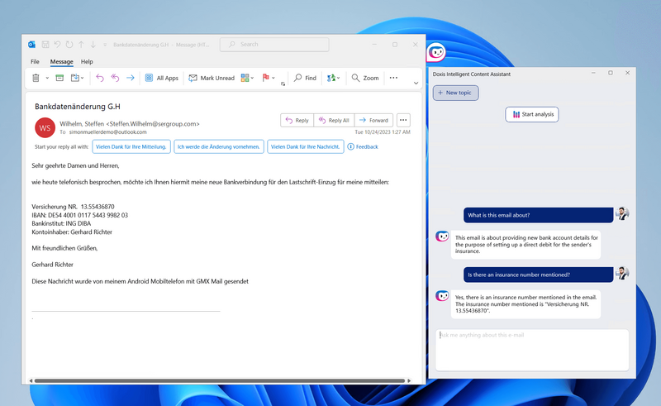
Task: Click the ribbon Forward arrow icon
Action: coord(130,78)
